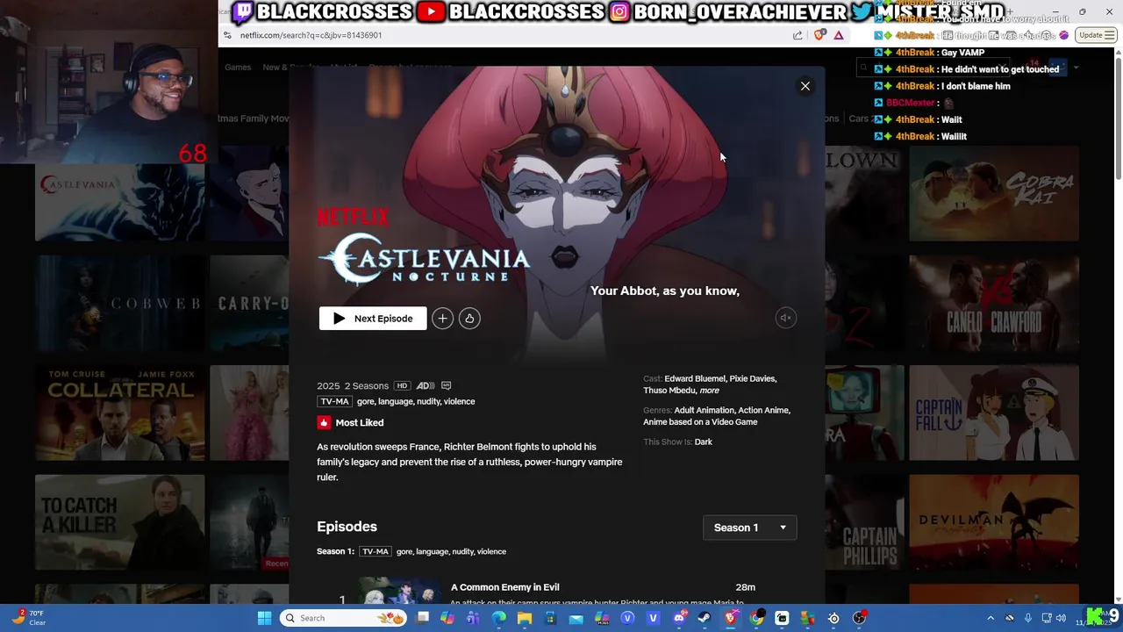
Task: Open the Cobra Kai thumbnail
Action: (x=994, y=193)
